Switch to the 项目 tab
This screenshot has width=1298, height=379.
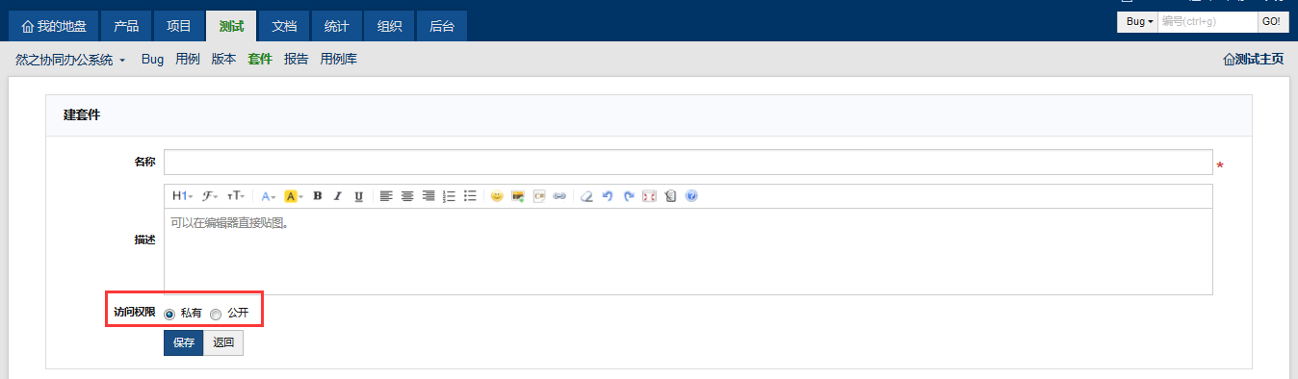click(x=178, y=26)
